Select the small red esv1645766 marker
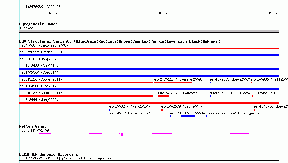 click(x=254, y=110)
